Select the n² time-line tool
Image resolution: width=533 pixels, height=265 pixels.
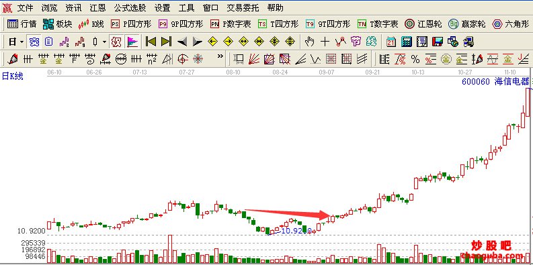coord(152,59)
